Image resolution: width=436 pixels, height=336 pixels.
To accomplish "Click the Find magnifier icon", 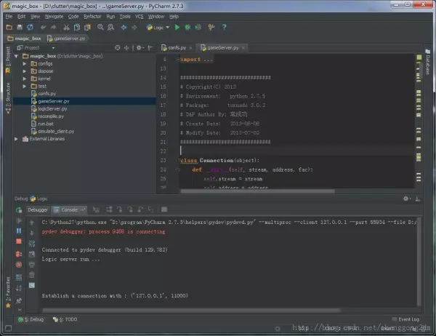I will pos(100,28).
